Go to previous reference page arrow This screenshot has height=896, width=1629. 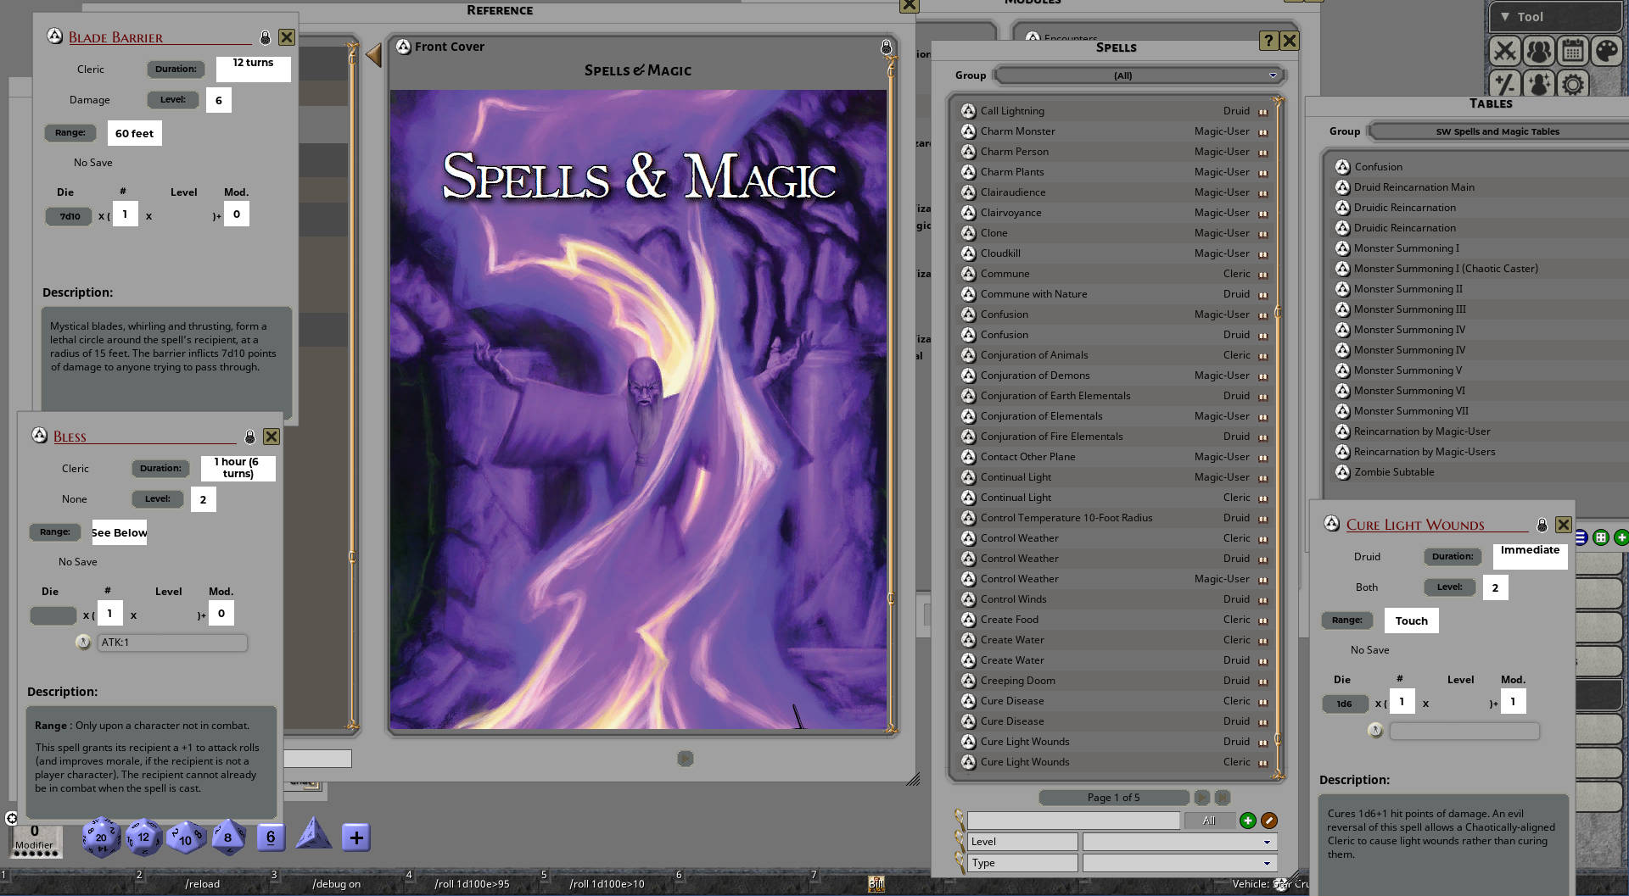[373, 56]
